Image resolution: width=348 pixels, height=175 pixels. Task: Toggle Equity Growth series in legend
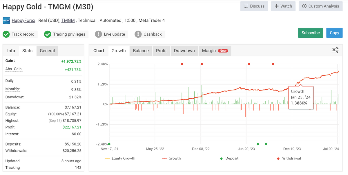tap(120, 158)
